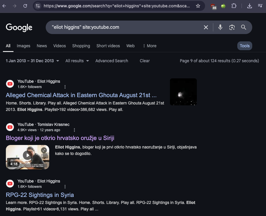This screenshot has height=216, width=266.
Task: Expand the More search categories menu
Action: [149, 46]
